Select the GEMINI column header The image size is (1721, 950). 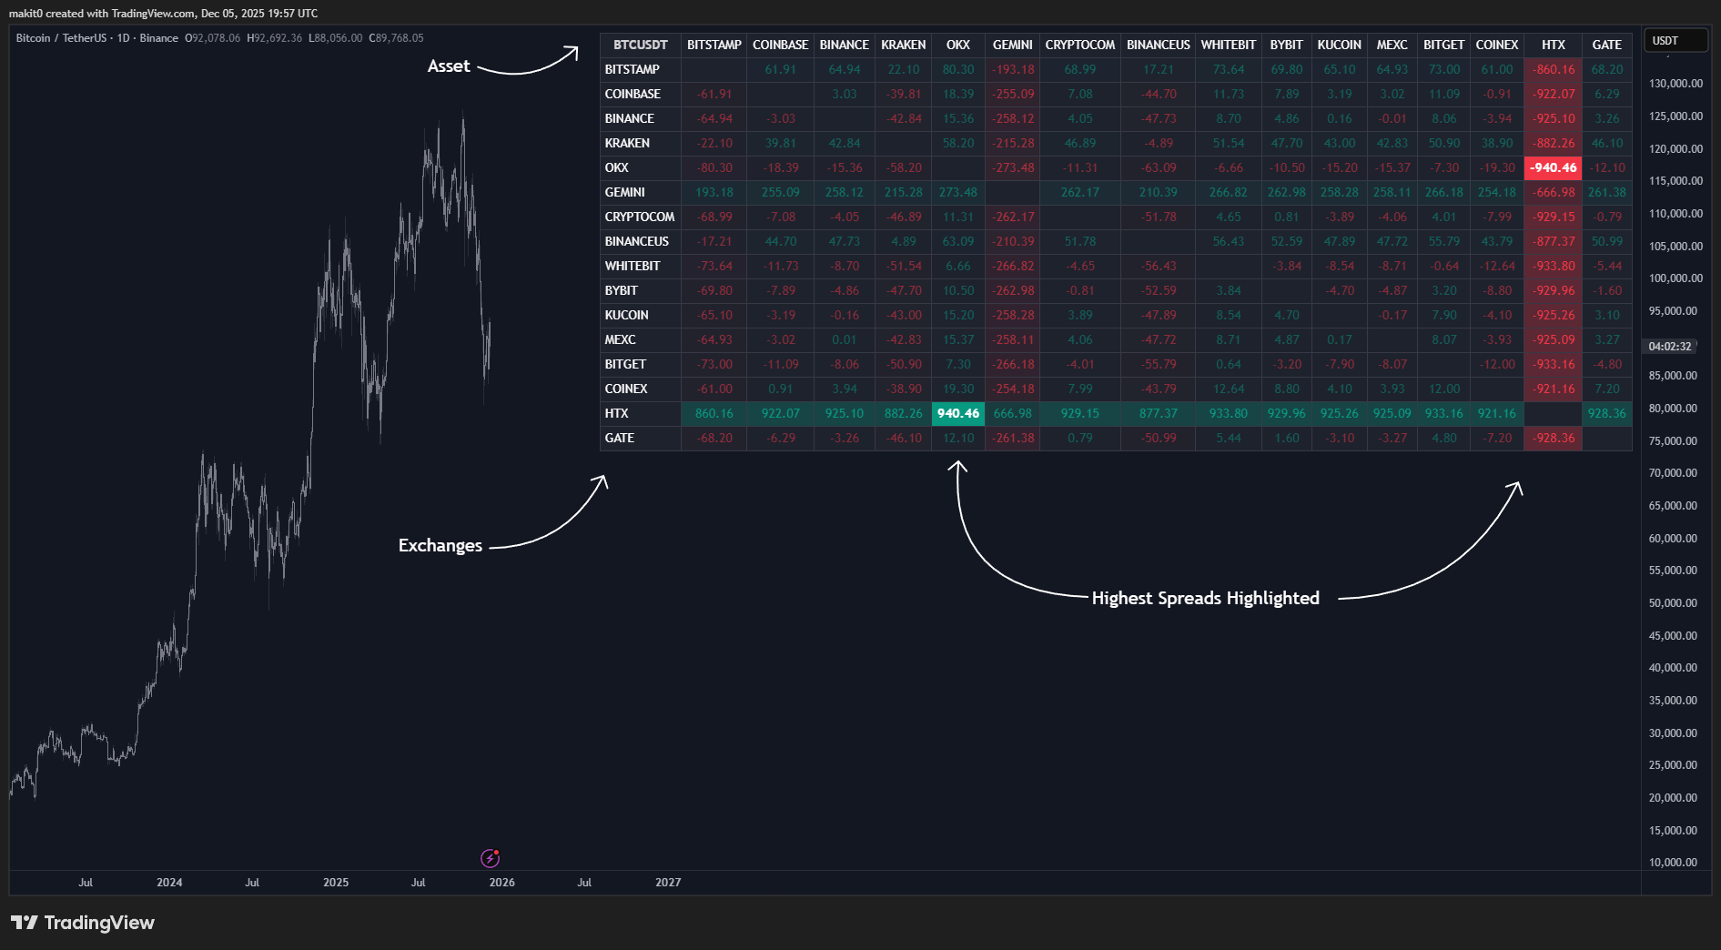tap(1013, 45)
